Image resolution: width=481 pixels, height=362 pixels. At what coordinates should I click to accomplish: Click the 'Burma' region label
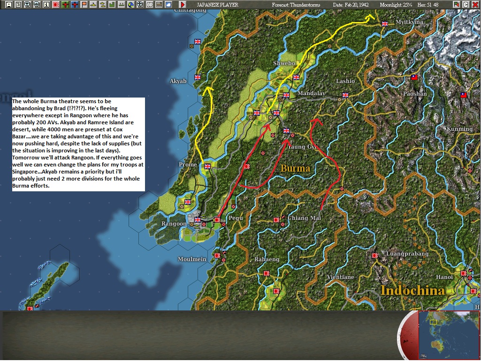pos(295,168)
